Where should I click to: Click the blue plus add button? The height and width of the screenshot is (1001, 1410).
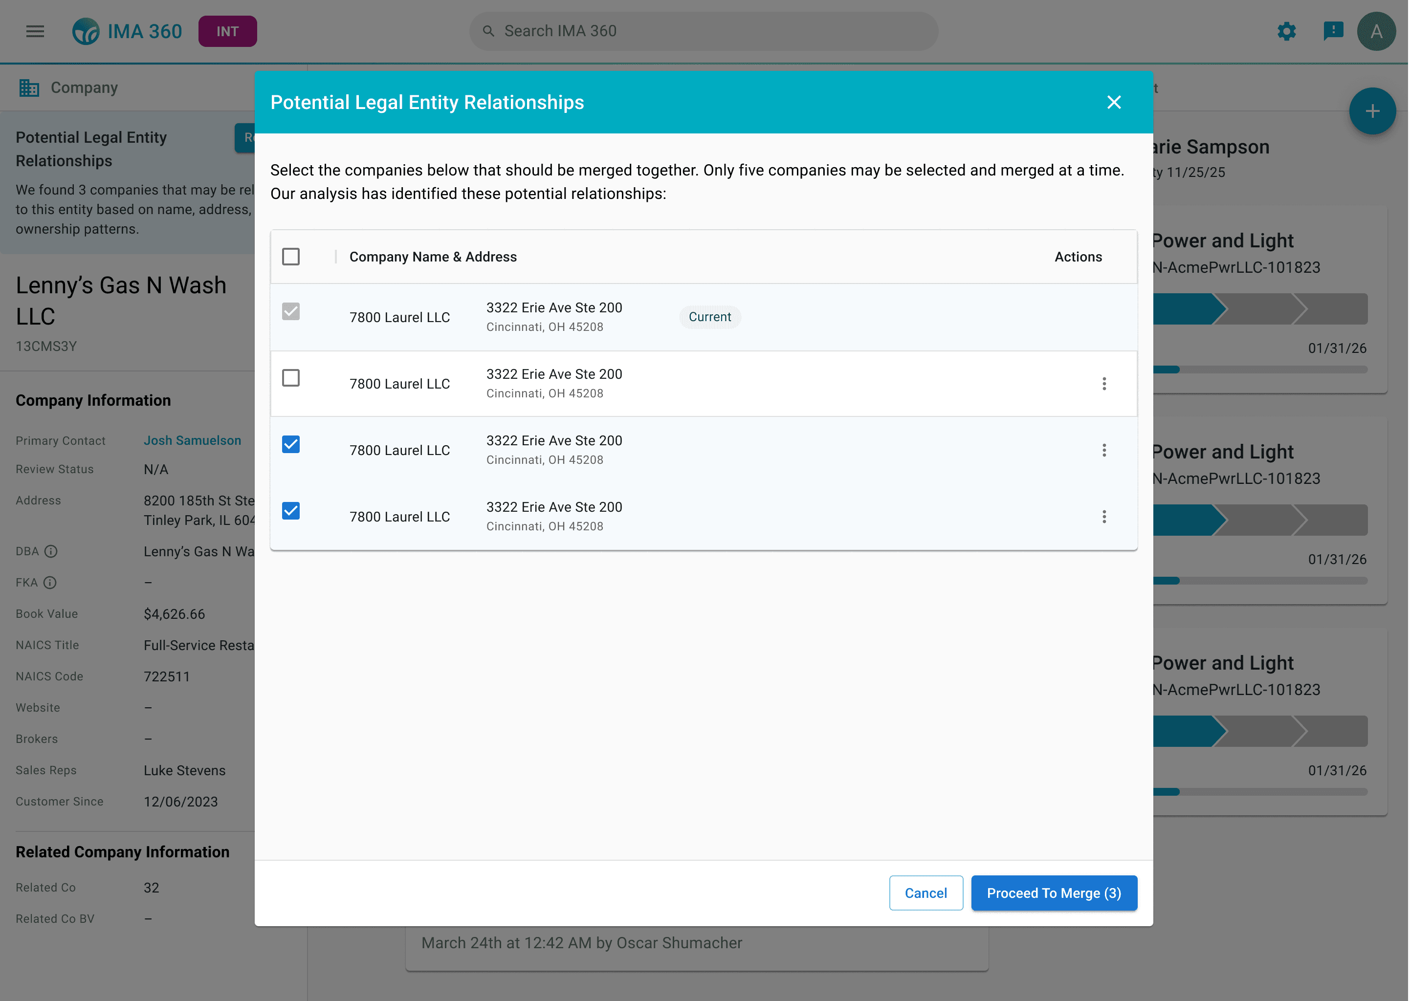[x=1372, y=111]
